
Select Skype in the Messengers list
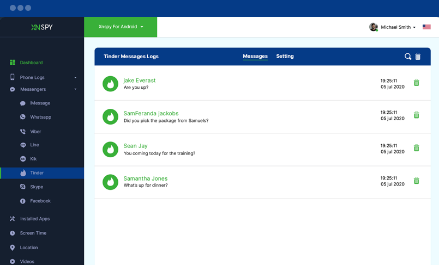(x=36, y=187)
